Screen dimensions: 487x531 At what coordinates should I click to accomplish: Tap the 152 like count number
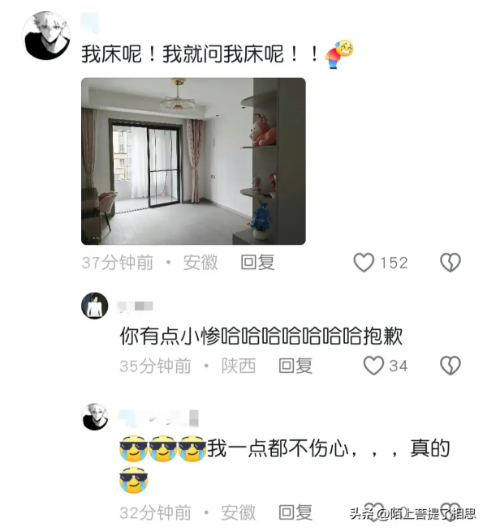394,263
